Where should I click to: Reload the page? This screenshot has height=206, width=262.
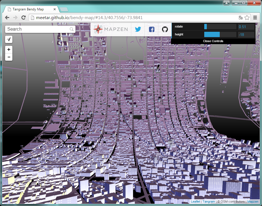point(24,17)
